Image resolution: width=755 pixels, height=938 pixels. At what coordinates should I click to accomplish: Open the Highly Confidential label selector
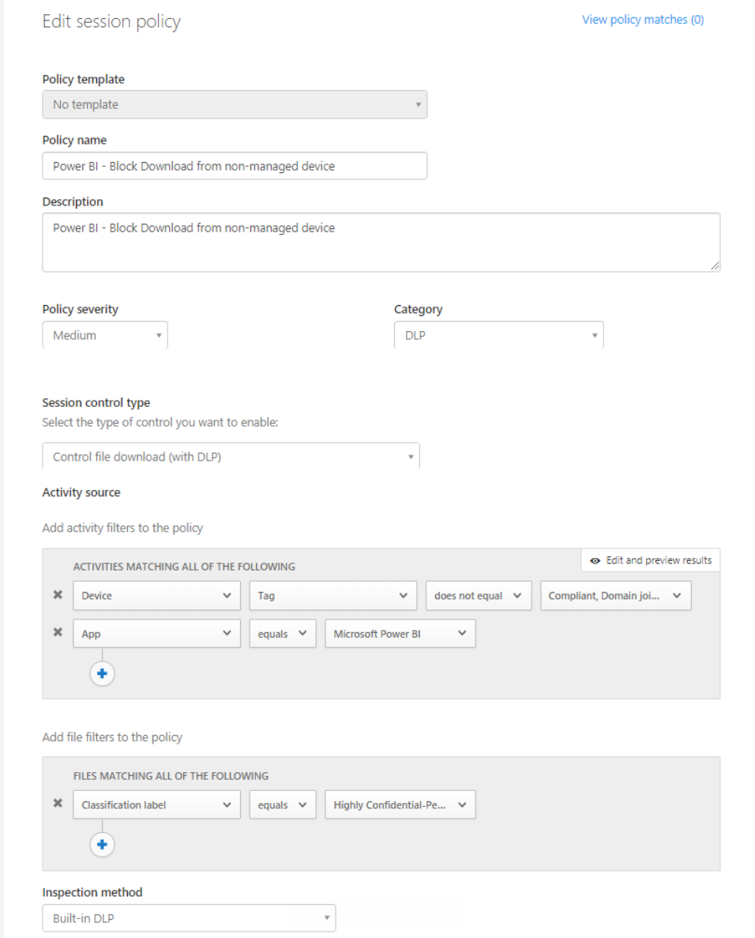tap(400, 804)
